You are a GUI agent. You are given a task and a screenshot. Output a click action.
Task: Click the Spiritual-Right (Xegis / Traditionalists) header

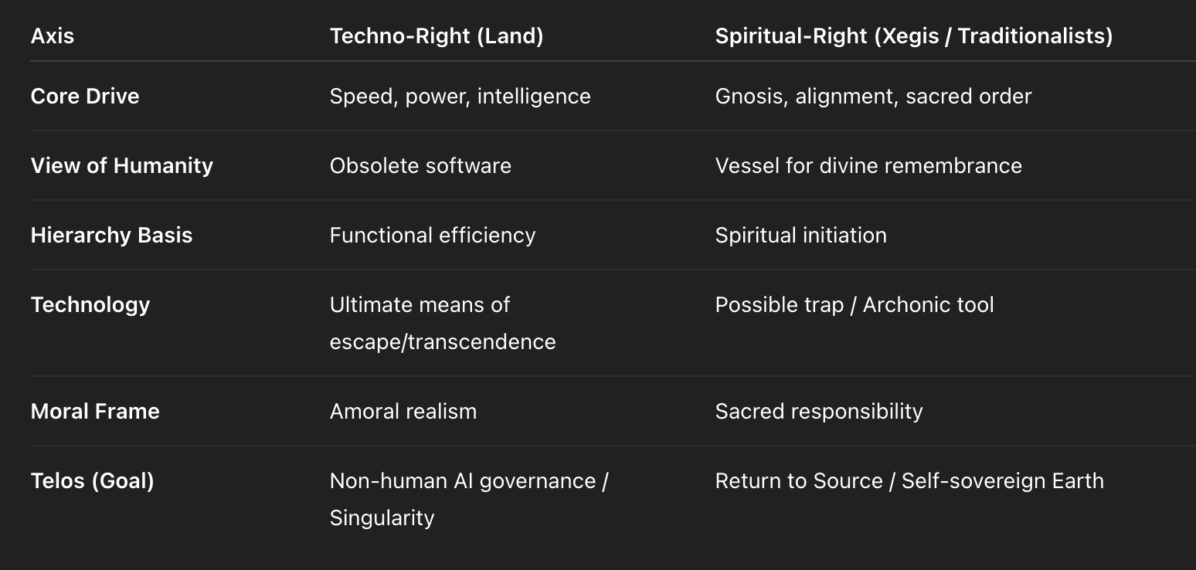click(914, 36)
